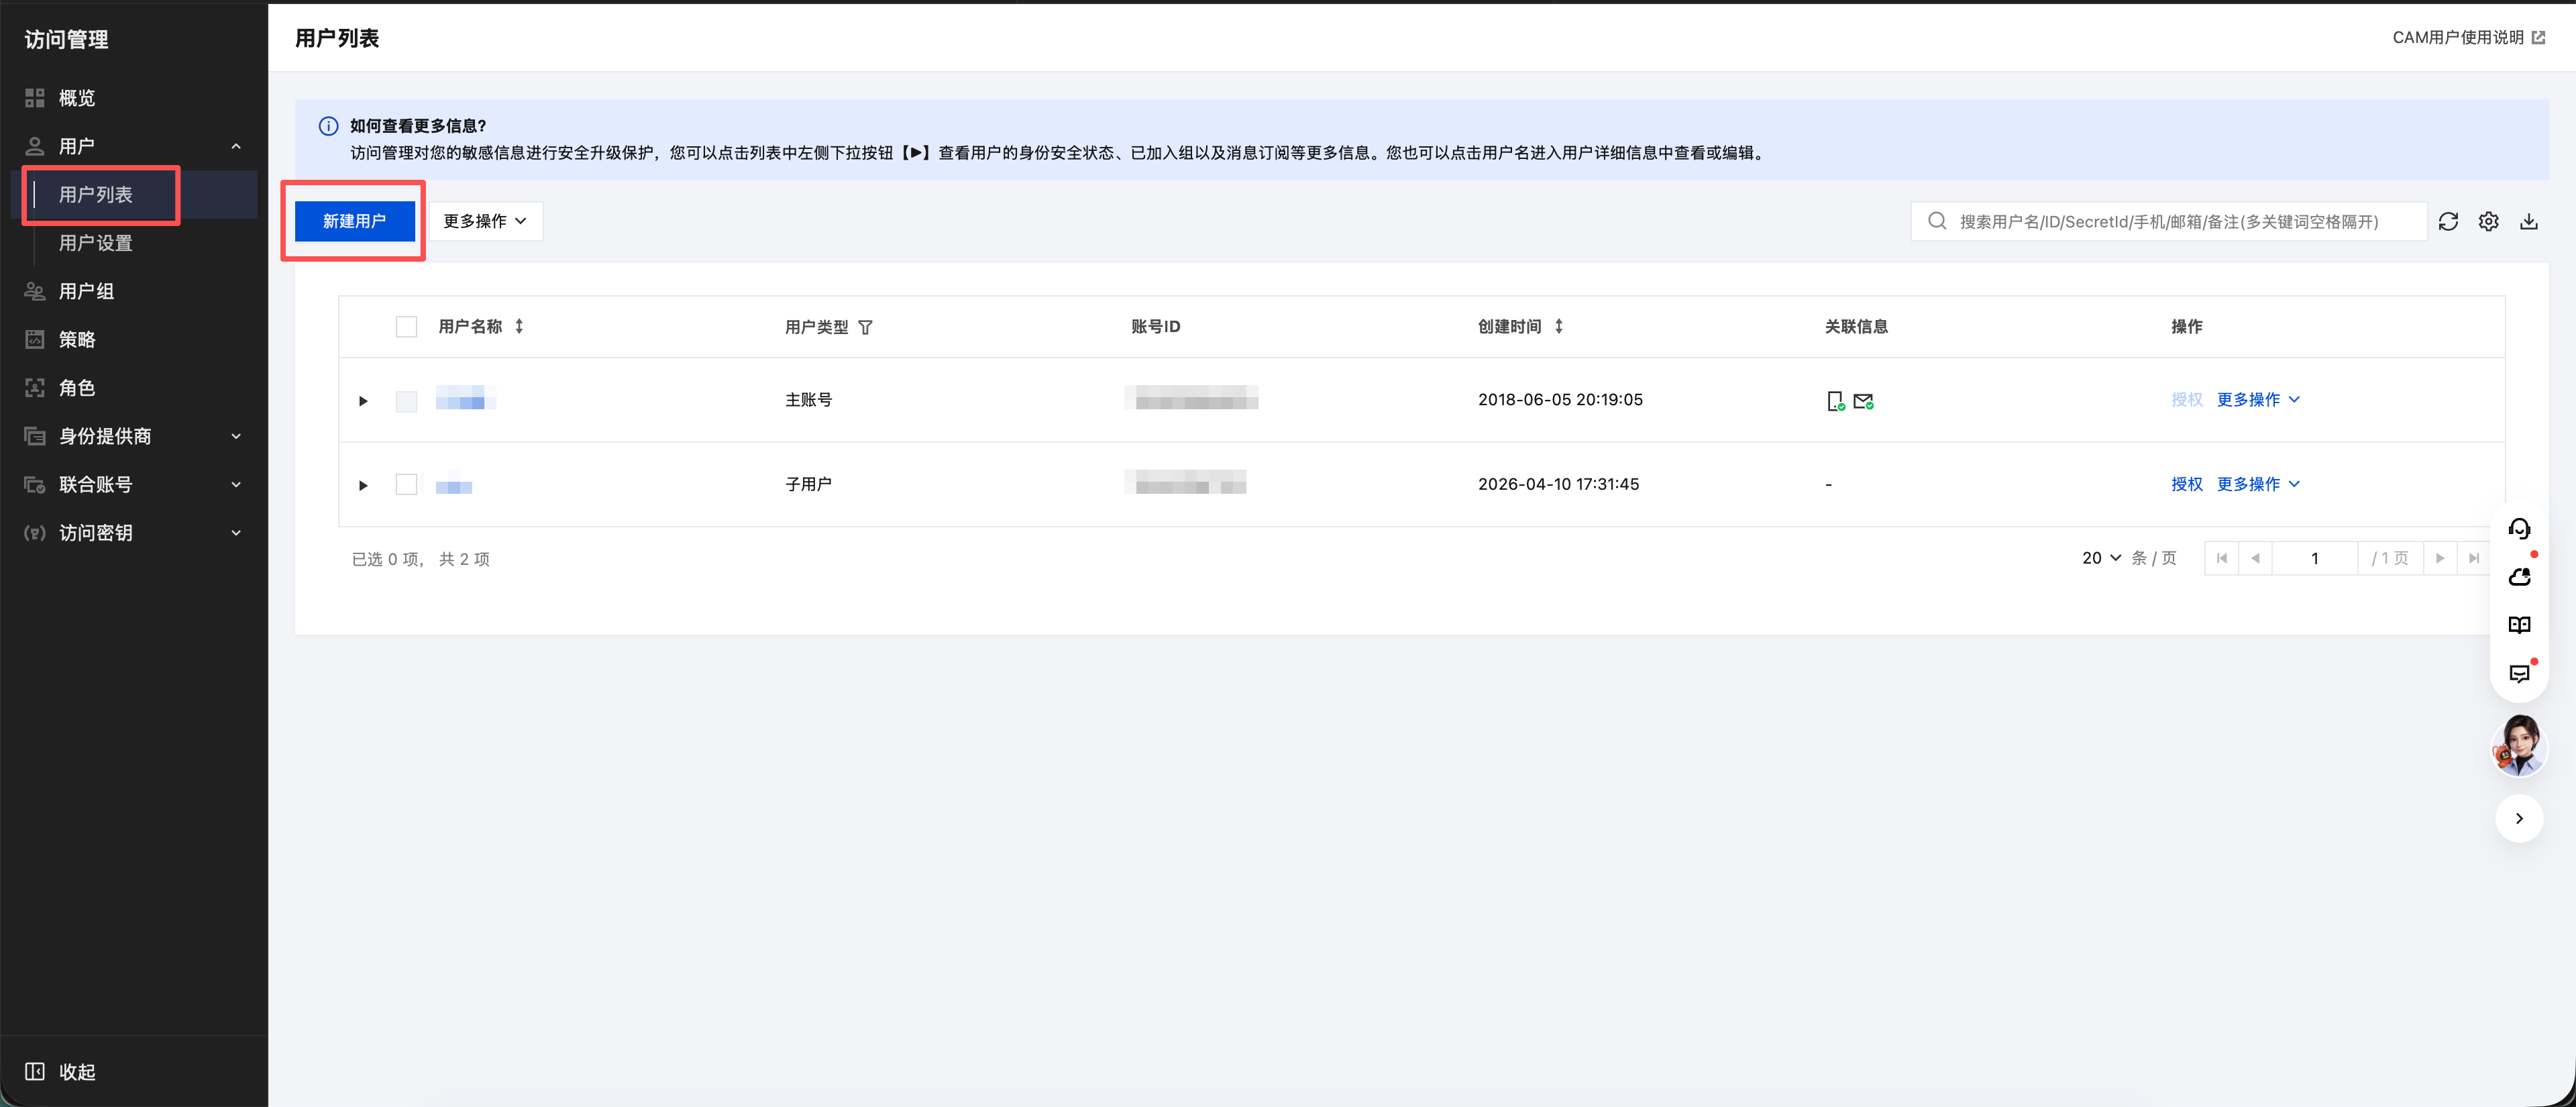This screenshot has height=1107, width=2576.
Task: Sort by 用户名称 column
Action: click(519, 326)
